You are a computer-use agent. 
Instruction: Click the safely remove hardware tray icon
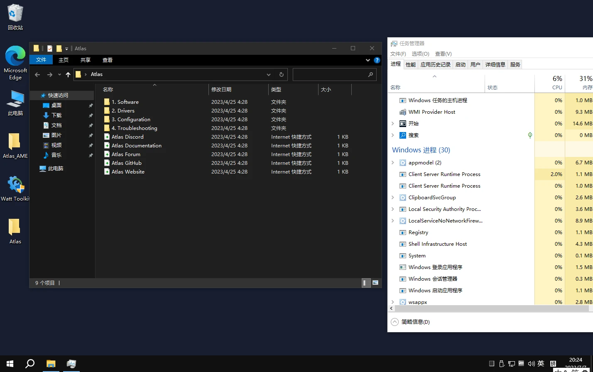502,364
